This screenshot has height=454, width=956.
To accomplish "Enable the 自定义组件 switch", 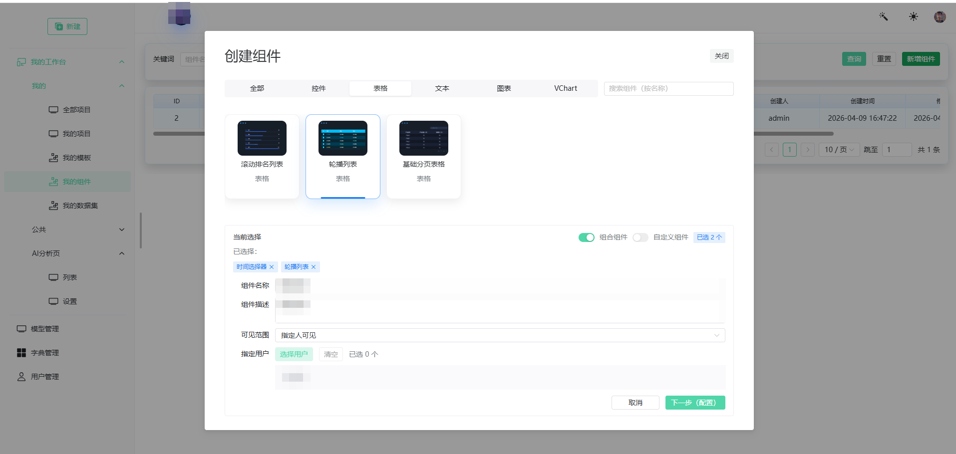I will (x=640, y=237).
